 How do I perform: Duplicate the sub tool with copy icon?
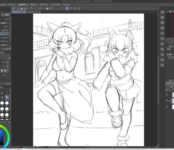pos(7,49)
